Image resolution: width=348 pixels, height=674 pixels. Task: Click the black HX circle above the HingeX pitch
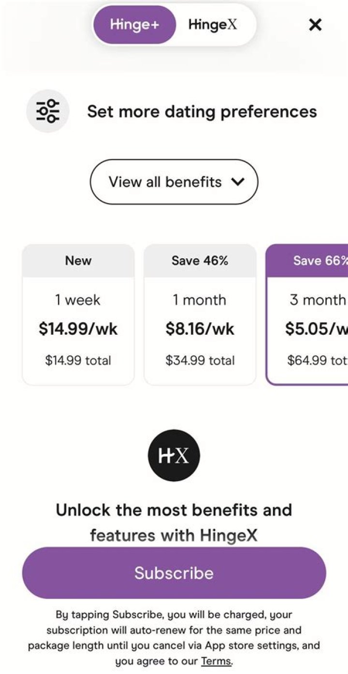tap(174, 455)
